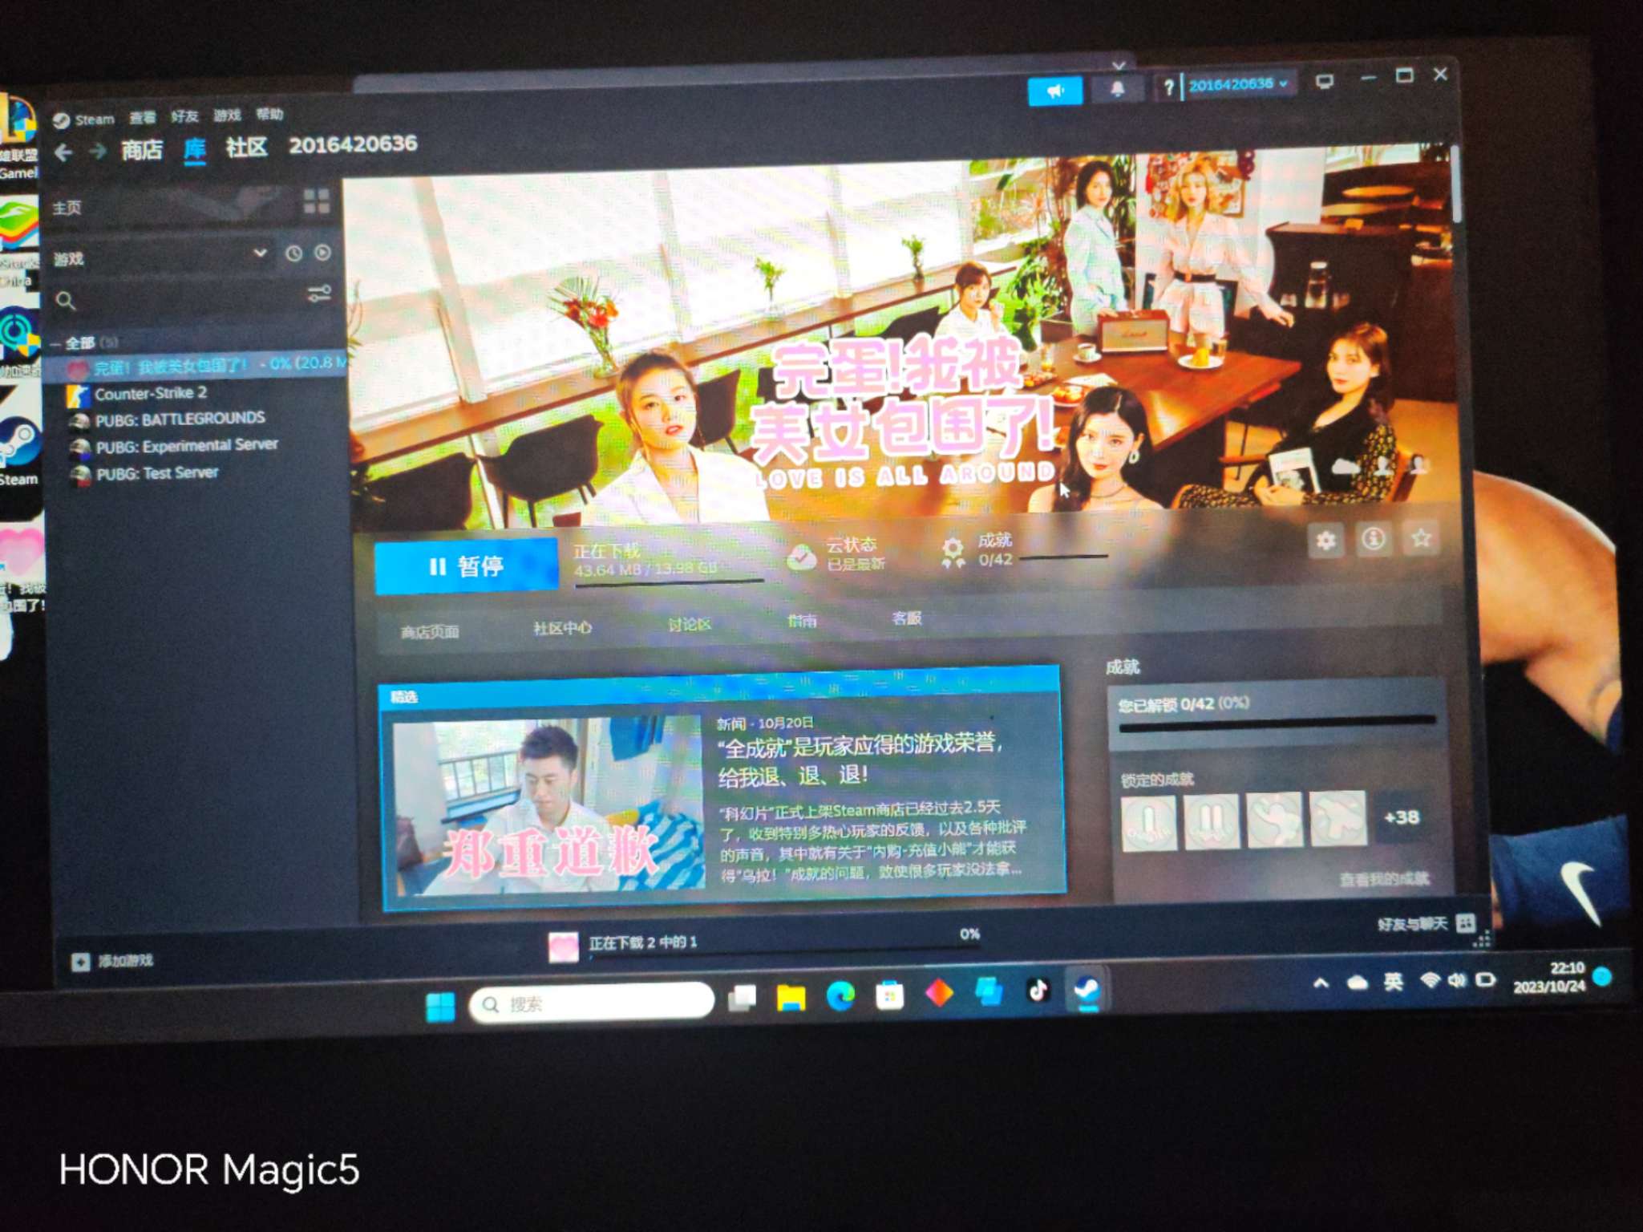The image size is (1643, 1232).
Task: Select PUBG: Test Server
Action: 157,473
